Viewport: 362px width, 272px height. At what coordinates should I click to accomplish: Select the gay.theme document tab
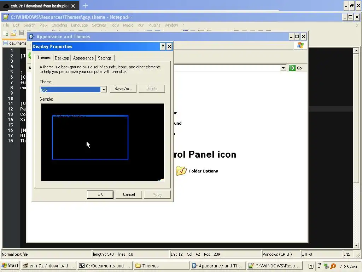pos(15,43)
